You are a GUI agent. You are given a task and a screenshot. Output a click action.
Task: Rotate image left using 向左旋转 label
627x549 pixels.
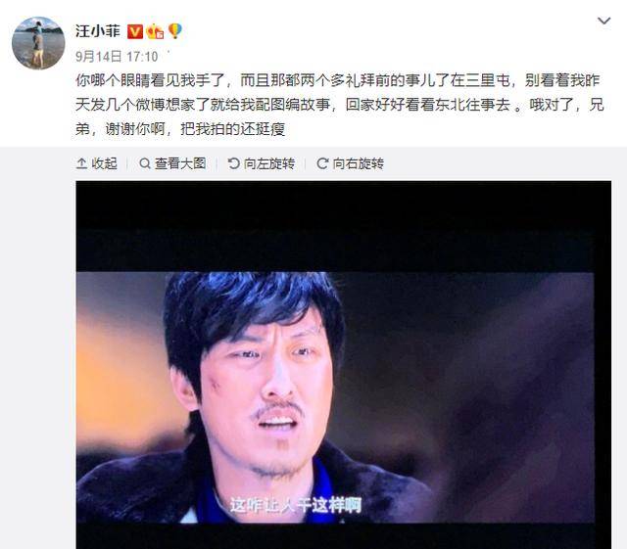[269, 163]
